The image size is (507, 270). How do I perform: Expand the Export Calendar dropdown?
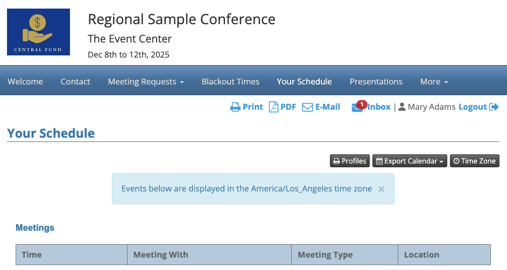pyautogui.click(x=410, y=161)
